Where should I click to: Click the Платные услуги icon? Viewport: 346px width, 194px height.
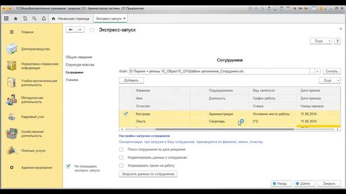click(x=12, y=150)
